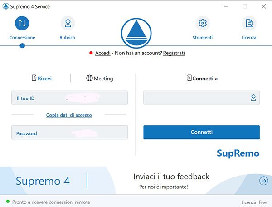Click the Licenza label
This screenshot has width=272, height=207.
(x=249, y=38)
